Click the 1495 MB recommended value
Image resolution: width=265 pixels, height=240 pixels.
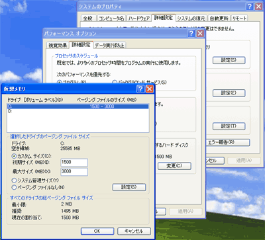coord(70,211)
